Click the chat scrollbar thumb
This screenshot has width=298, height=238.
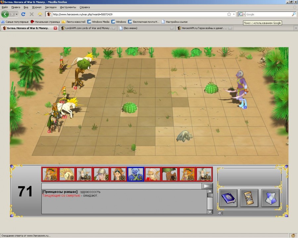pyautogui.click(x=210, y=195)
